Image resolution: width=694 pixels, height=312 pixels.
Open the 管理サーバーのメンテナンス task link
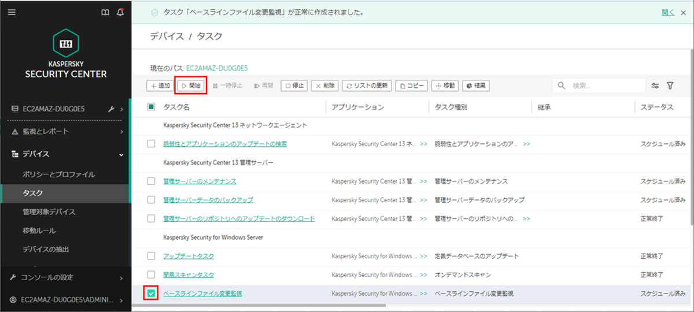pyautogui.click(x=200, y=181)
